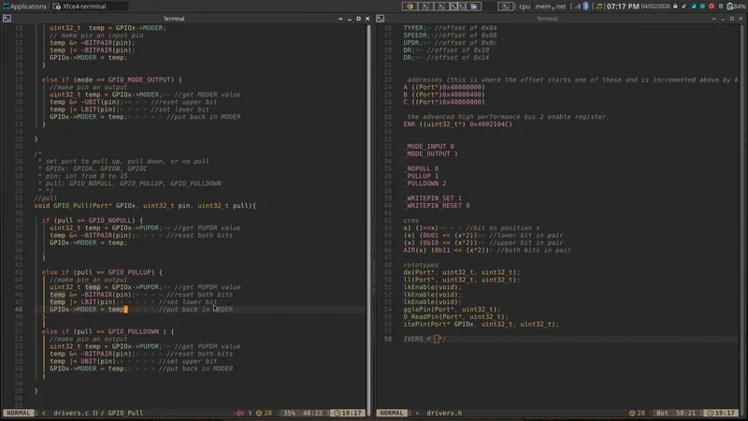Click the left Terminal title bar
748x421 pixels.
point(174,18)
